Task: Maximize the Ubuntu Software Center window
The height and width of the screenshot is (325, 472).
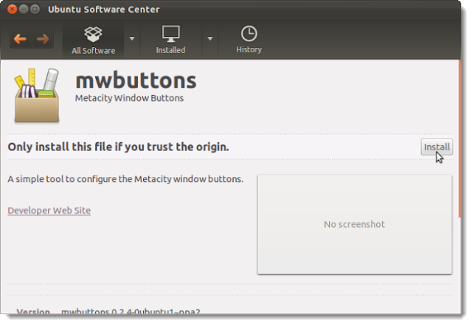Action: [35, 10]
